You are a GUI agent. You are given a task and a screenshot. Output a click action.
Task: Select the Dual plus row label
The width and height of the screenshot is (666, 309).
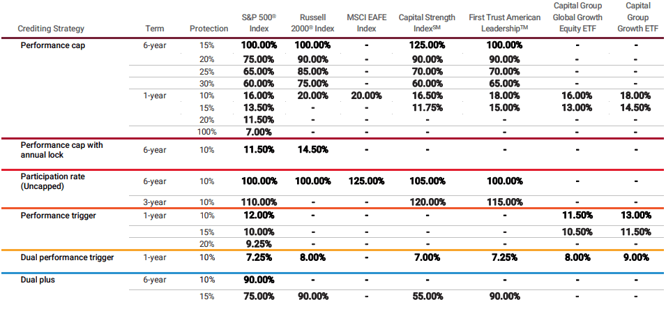[x=38, y=280]
